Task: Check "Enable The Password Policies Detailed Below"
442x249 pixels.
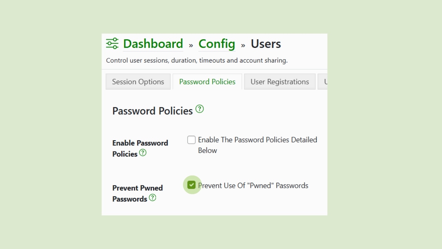Action: [x=191, y=140]
